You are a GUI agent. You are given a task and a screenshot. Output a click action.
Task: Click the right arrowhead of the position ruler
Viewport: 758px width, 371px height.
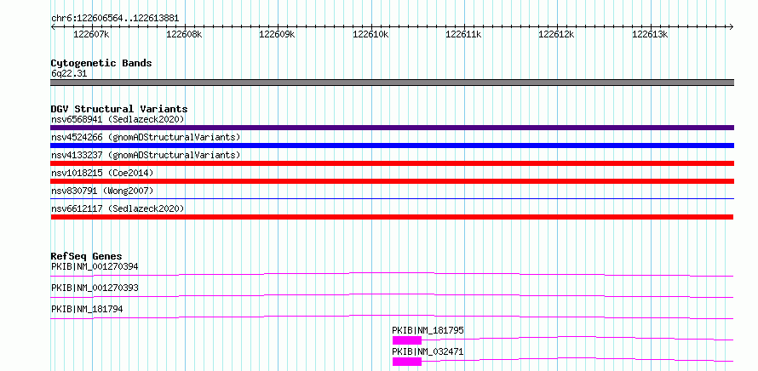732,26
